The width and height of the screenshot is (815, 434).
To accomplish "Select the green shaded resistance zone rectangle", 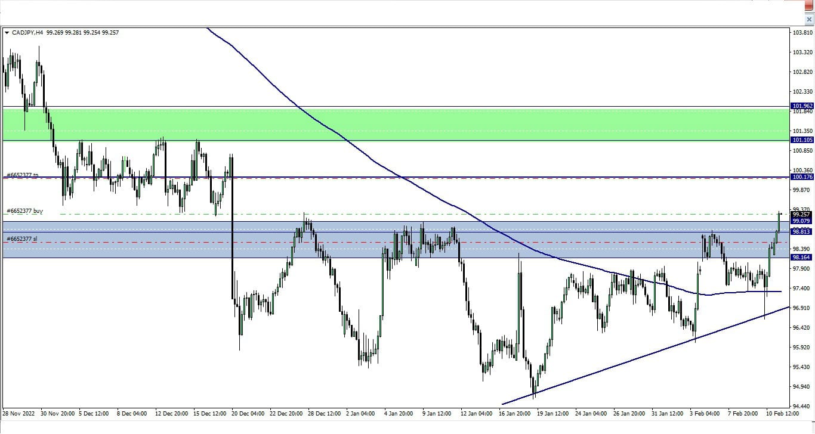I will point(396,125).
